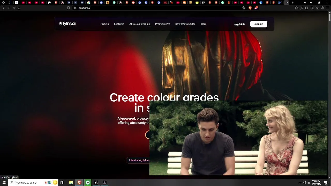Stop page loading with the X button
The height and width of the screenshot is (186, 331).
14,8
